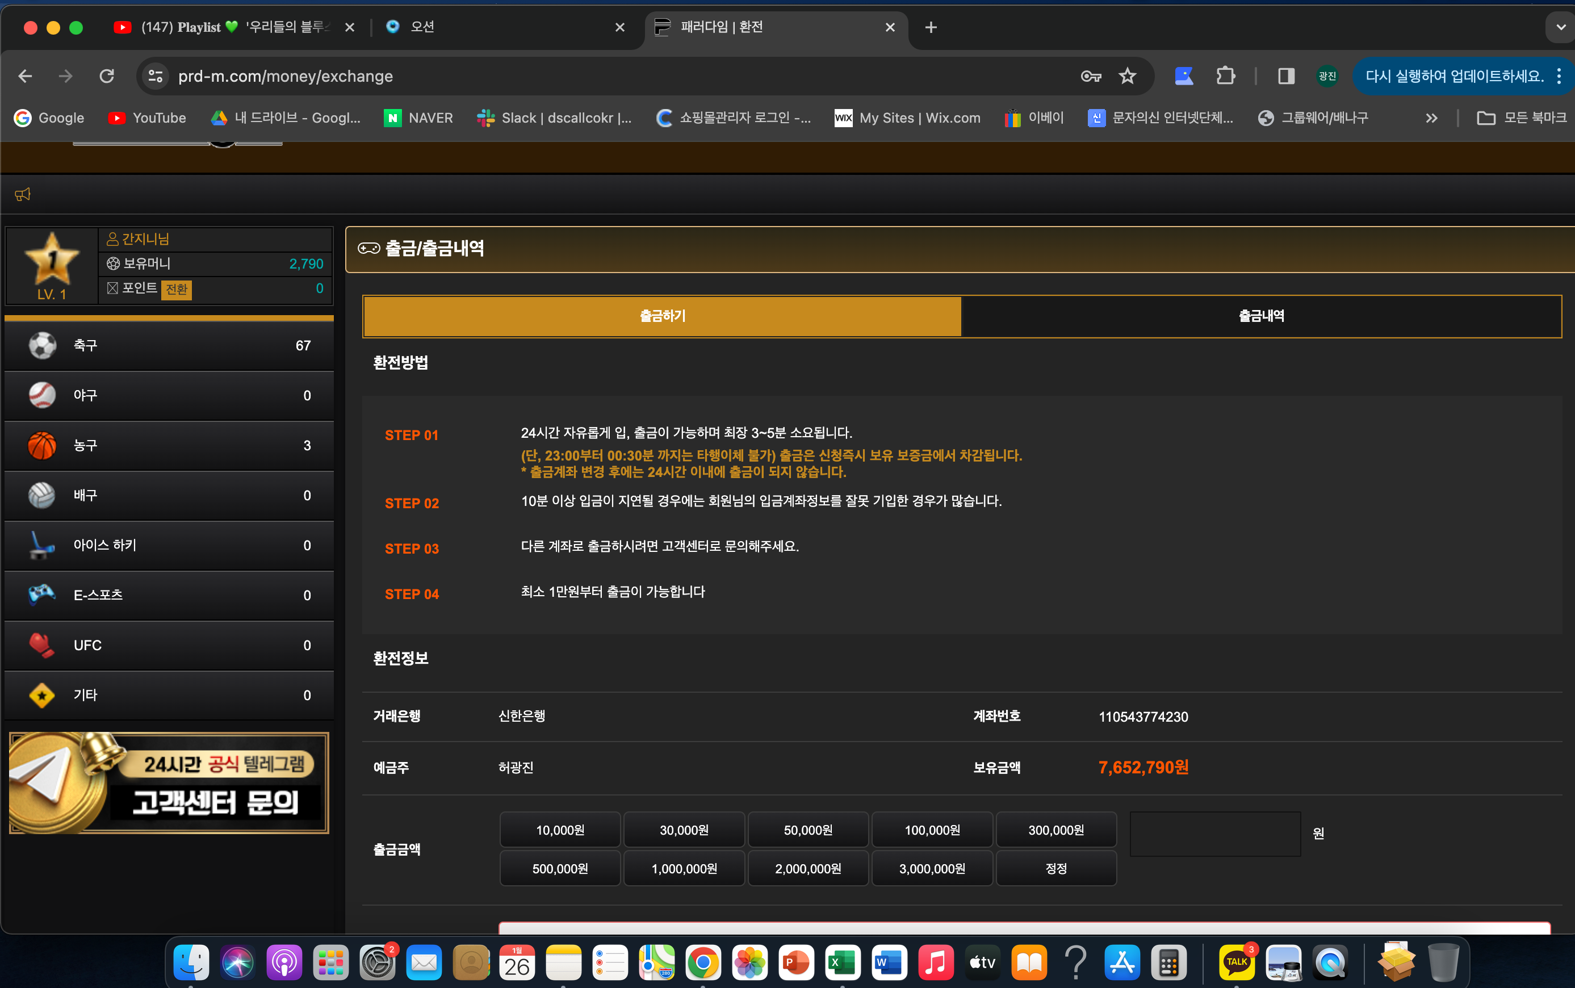Select the 축구 soccer category
The image size is (1575, 988).
coord(169,345)
